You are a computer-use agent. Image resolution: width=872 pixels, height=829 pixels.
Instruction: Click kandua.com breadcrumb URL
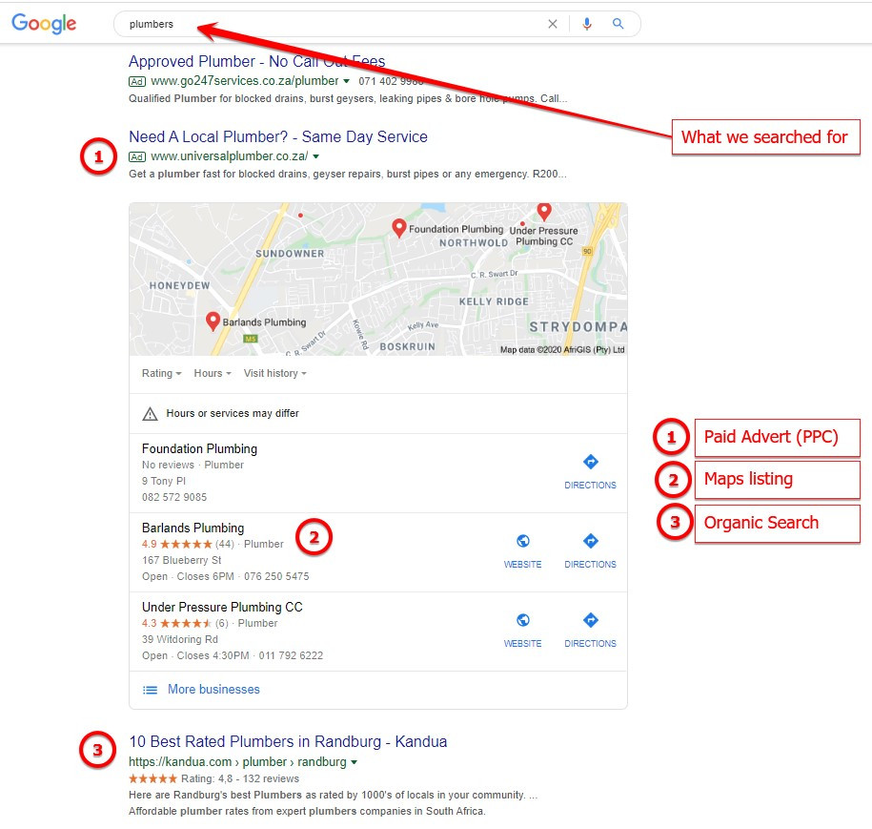(237, 761)
